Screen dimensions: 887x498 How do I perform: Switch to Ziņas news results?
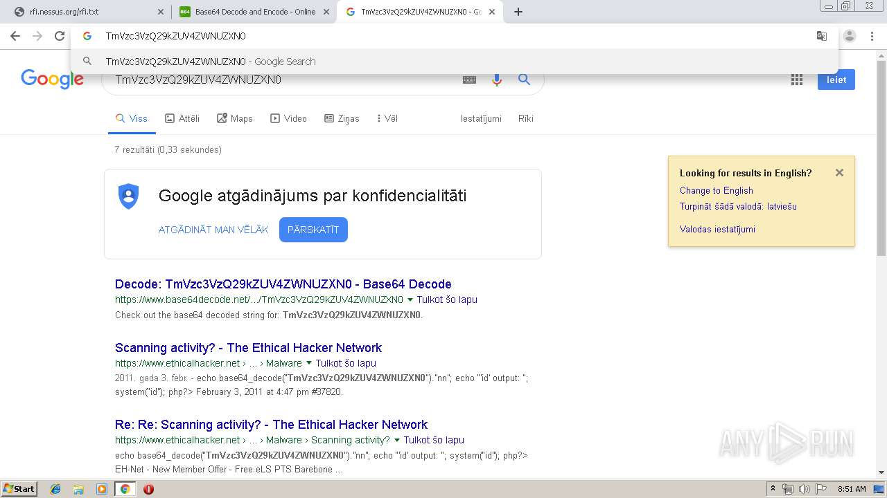coord(342,118)
